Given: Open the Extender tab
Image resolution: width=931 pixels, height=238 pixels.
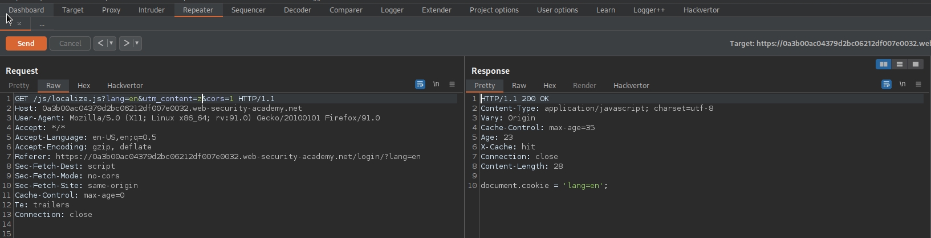Looking at the screenshot, I should 437,10.
